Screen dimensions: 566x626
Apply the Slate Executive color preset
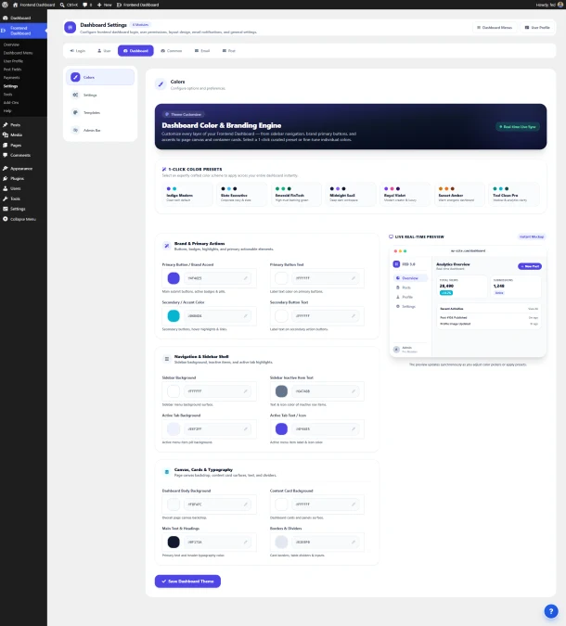pyautogui.click(x=241, y=195)
